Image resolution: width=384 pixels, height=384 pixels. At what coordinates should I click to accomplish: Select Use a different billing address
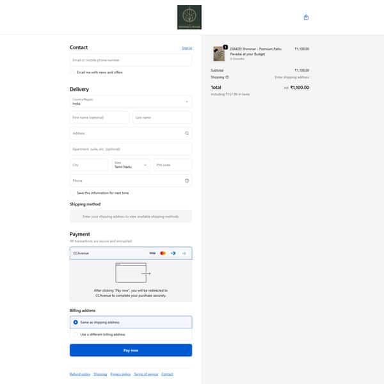coord(76,334)
